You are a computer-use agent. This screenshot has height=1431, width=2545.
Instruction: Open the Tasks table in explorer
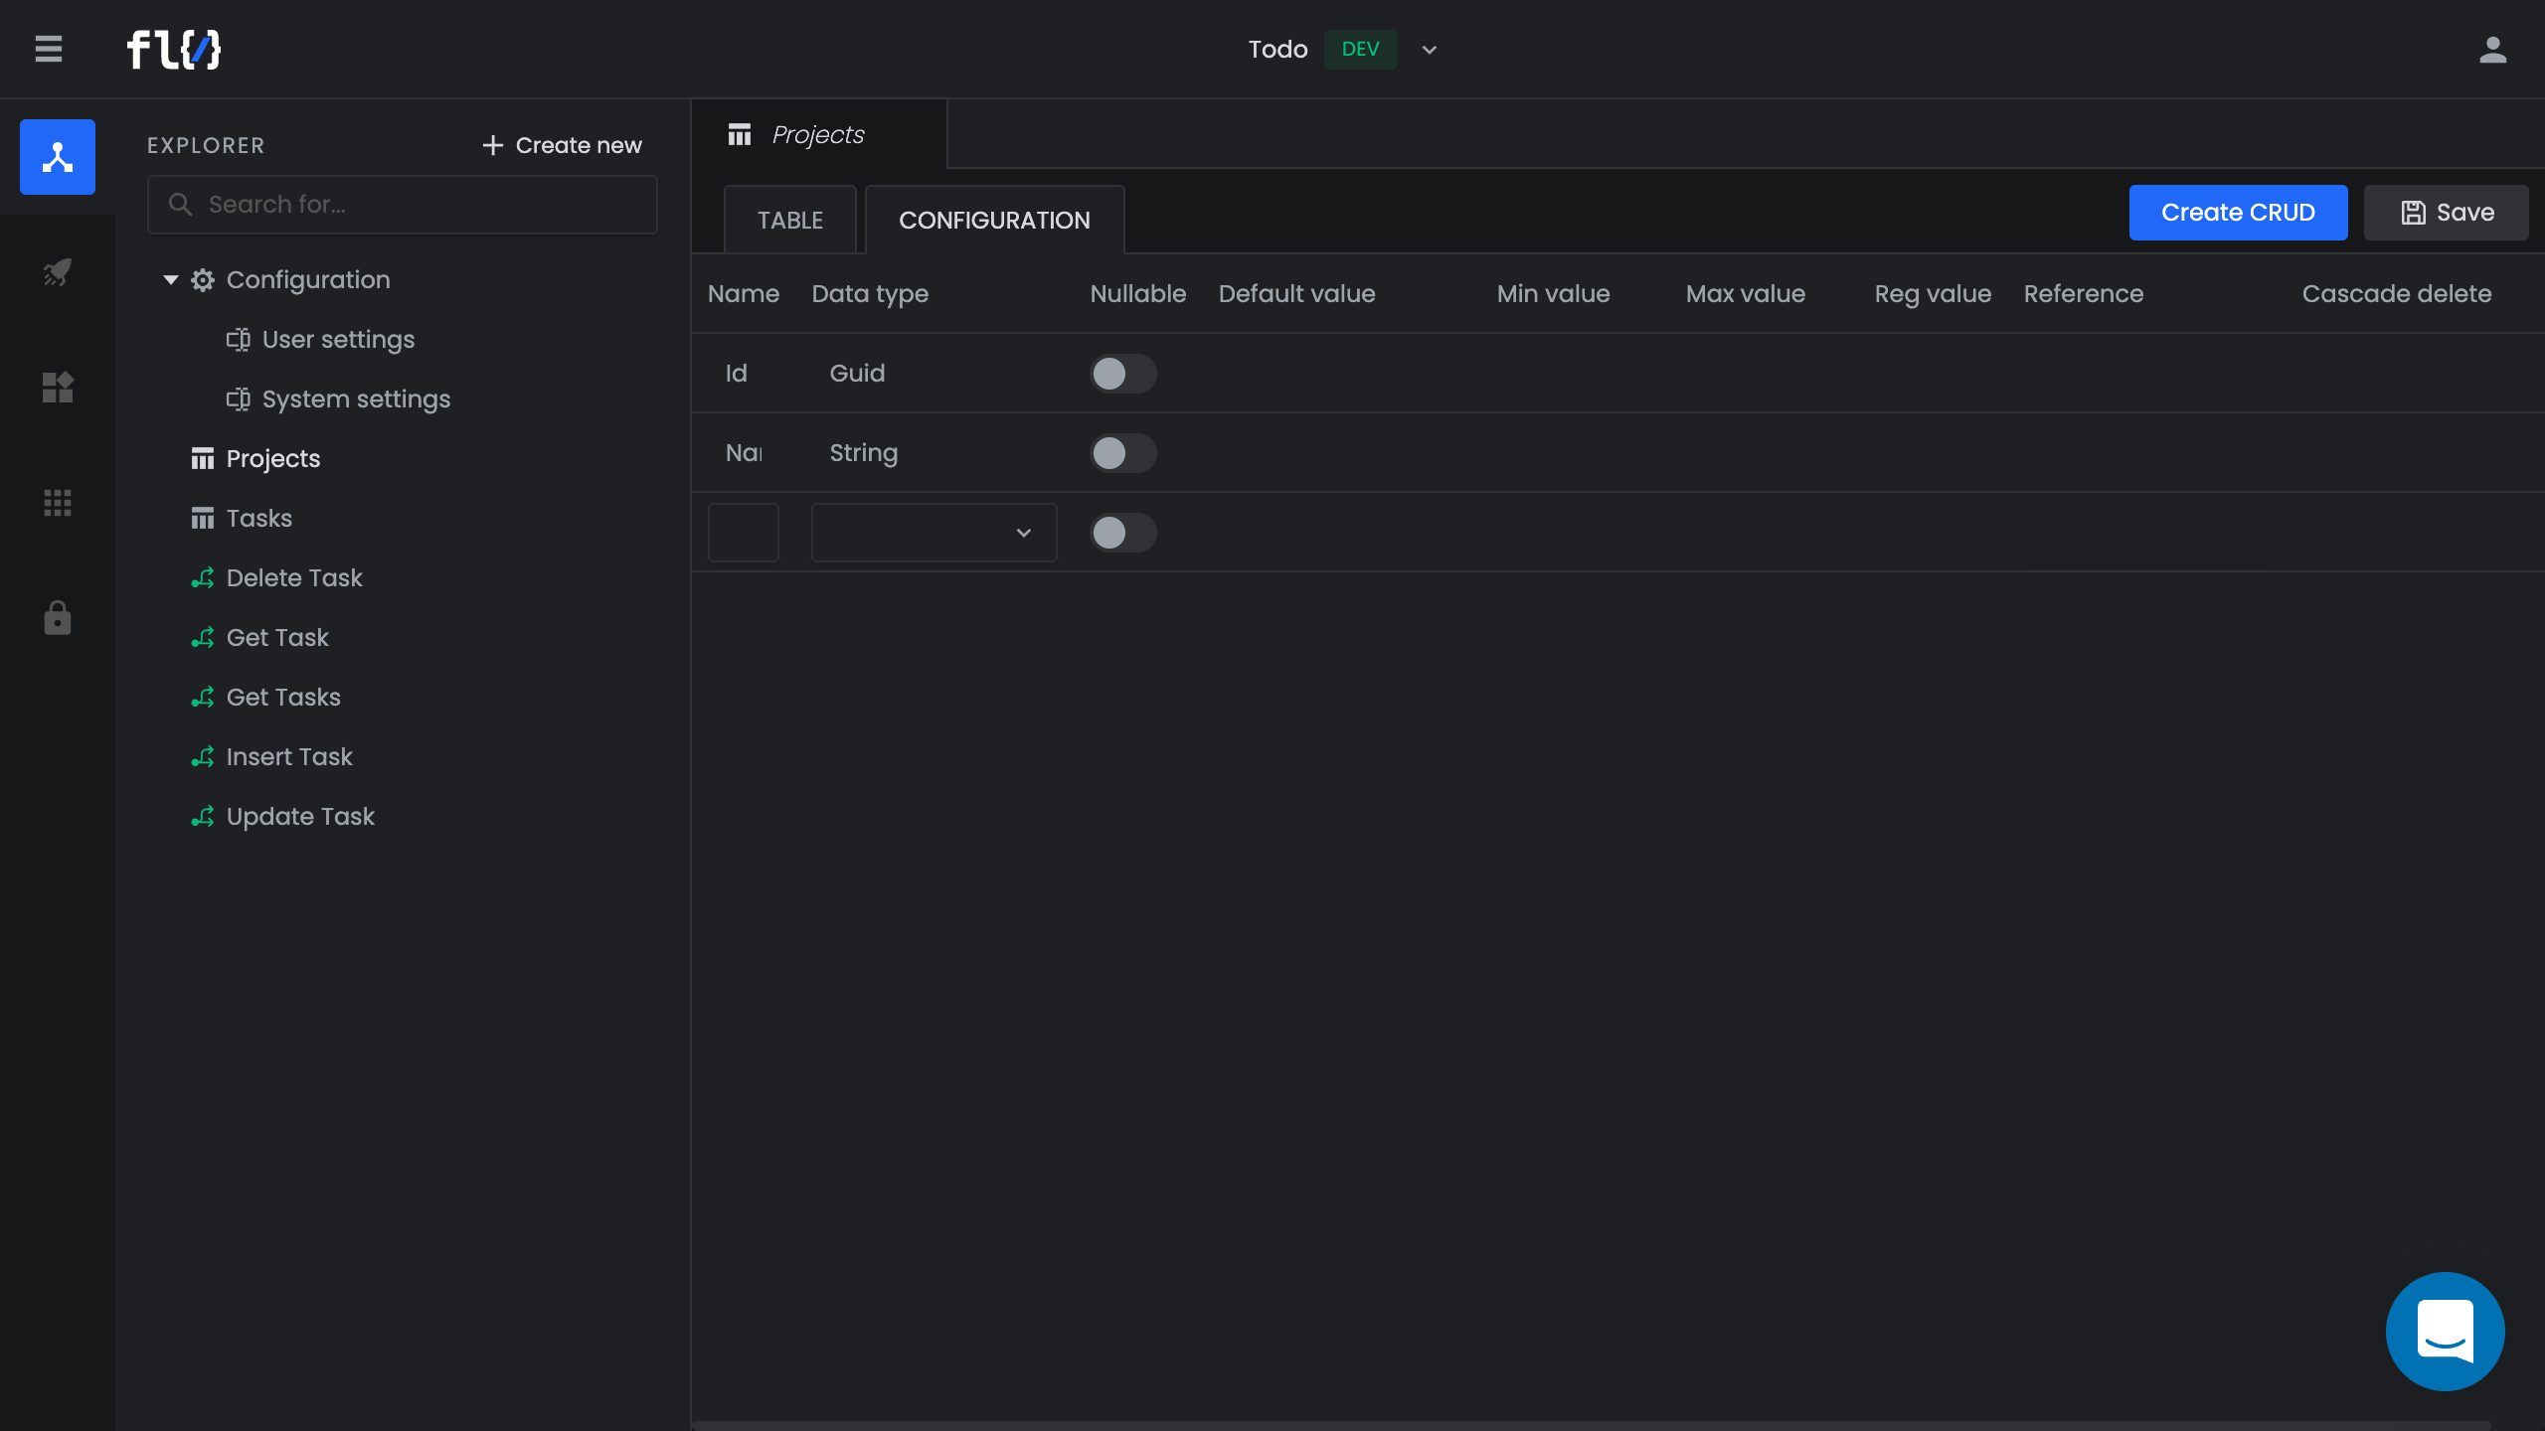click(258, 519)
